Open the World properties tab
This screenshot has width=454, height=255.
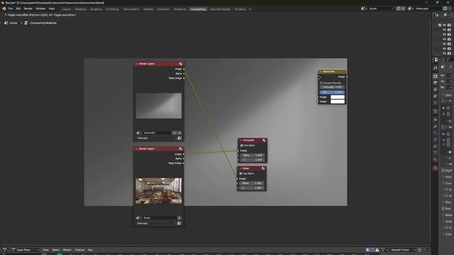(435, 103)
